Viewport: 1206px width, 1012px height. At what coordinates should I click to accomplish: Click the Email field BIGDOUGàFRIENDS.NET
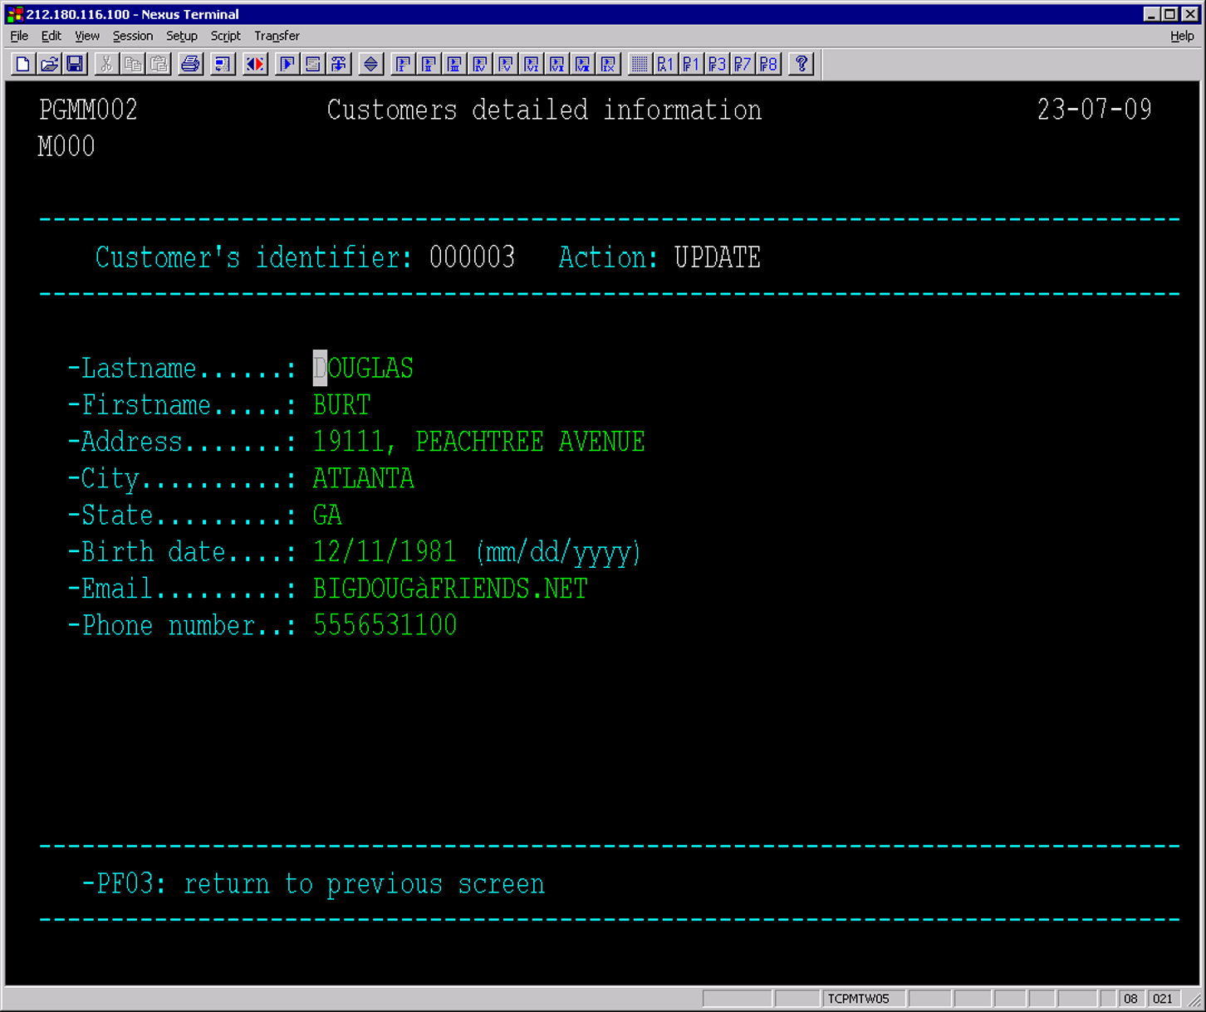tap(450, 589)
